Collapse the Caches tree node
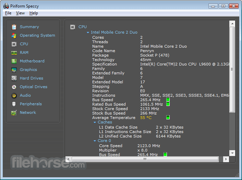The image size is (242, 180). 95,122
